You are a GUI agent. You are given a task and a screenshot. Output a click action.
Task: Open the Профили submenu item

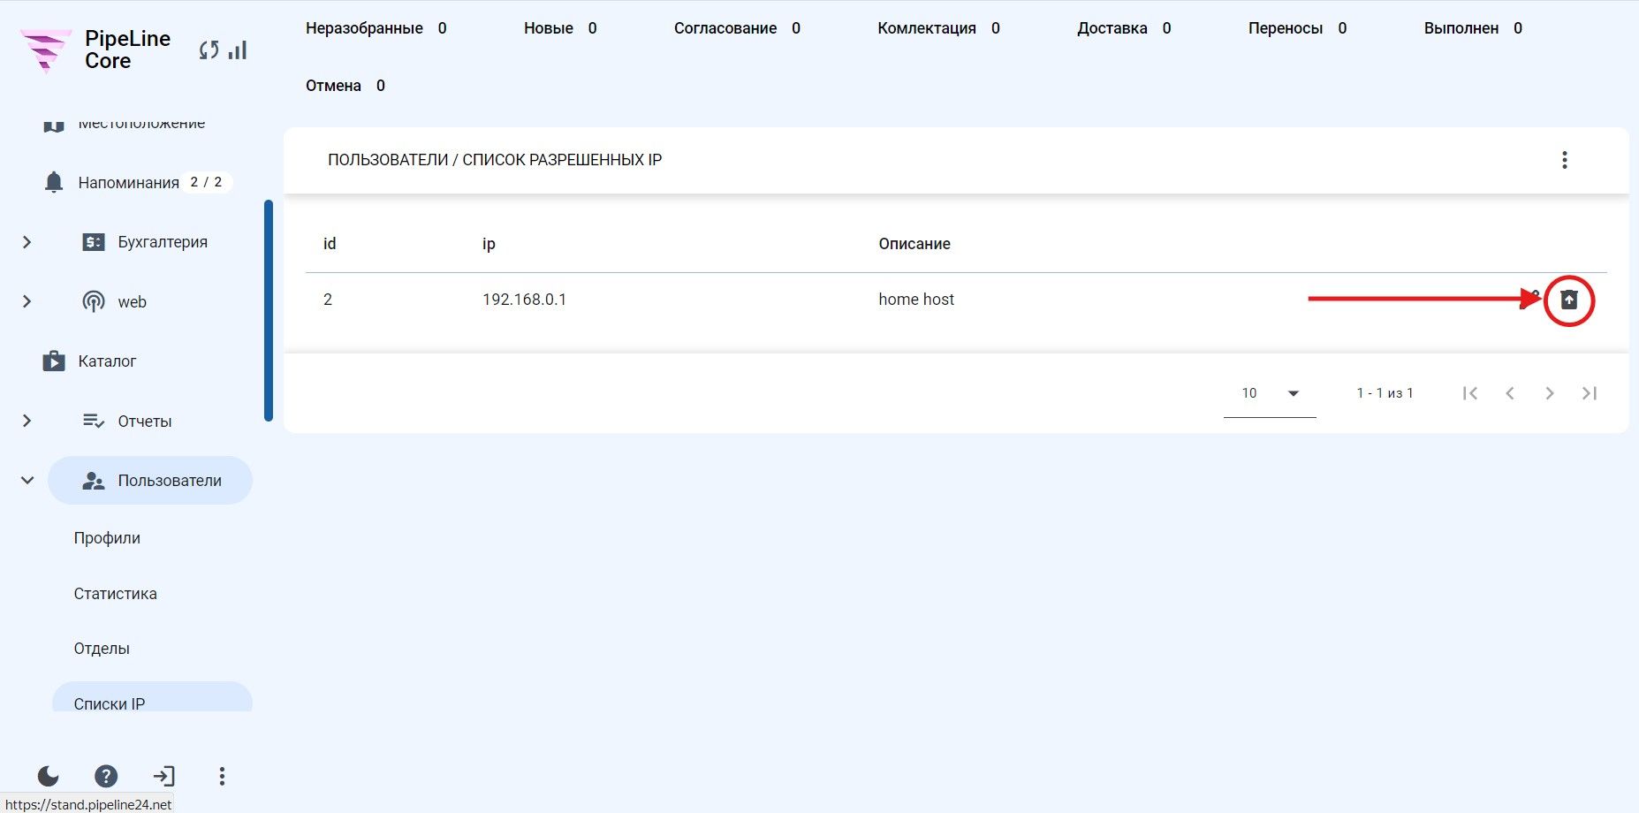[107, 538]
